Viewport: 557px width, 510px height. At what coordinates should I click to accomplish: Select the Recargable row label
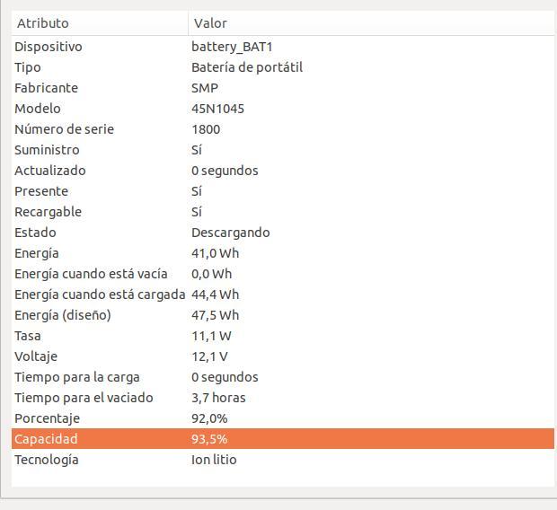[x=48, y=212]
